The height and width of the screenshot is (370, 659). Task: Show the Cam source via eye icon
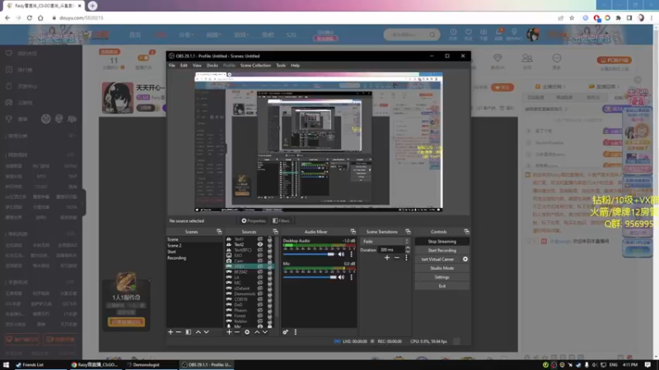click(x=260, y=261)
